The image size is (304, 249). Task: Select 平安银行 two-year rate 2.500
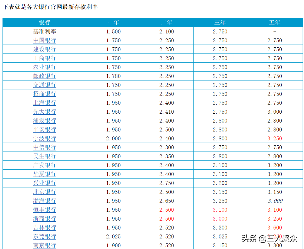(167, 129)
